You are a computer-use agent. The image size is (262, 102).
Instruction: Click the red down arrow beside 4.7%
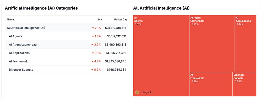(x=92, y=61)
